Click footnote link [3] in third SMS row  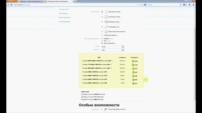pyautogui.click(x=111, y=68)
